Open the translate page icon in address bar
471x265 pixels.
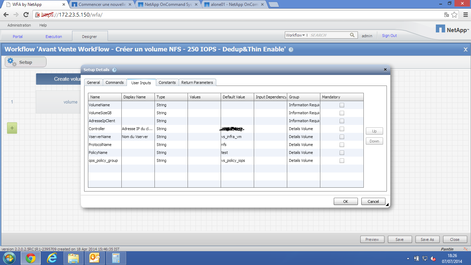pyautogui.click(x=447, y=14)
